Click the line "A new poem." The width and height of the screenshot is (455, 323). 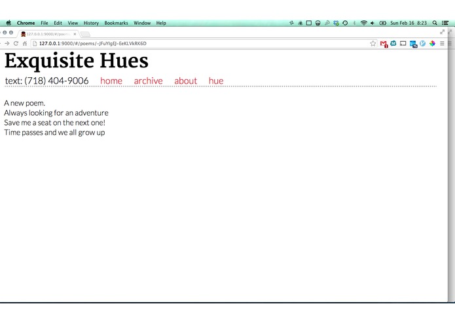click(x=25, y=103)
